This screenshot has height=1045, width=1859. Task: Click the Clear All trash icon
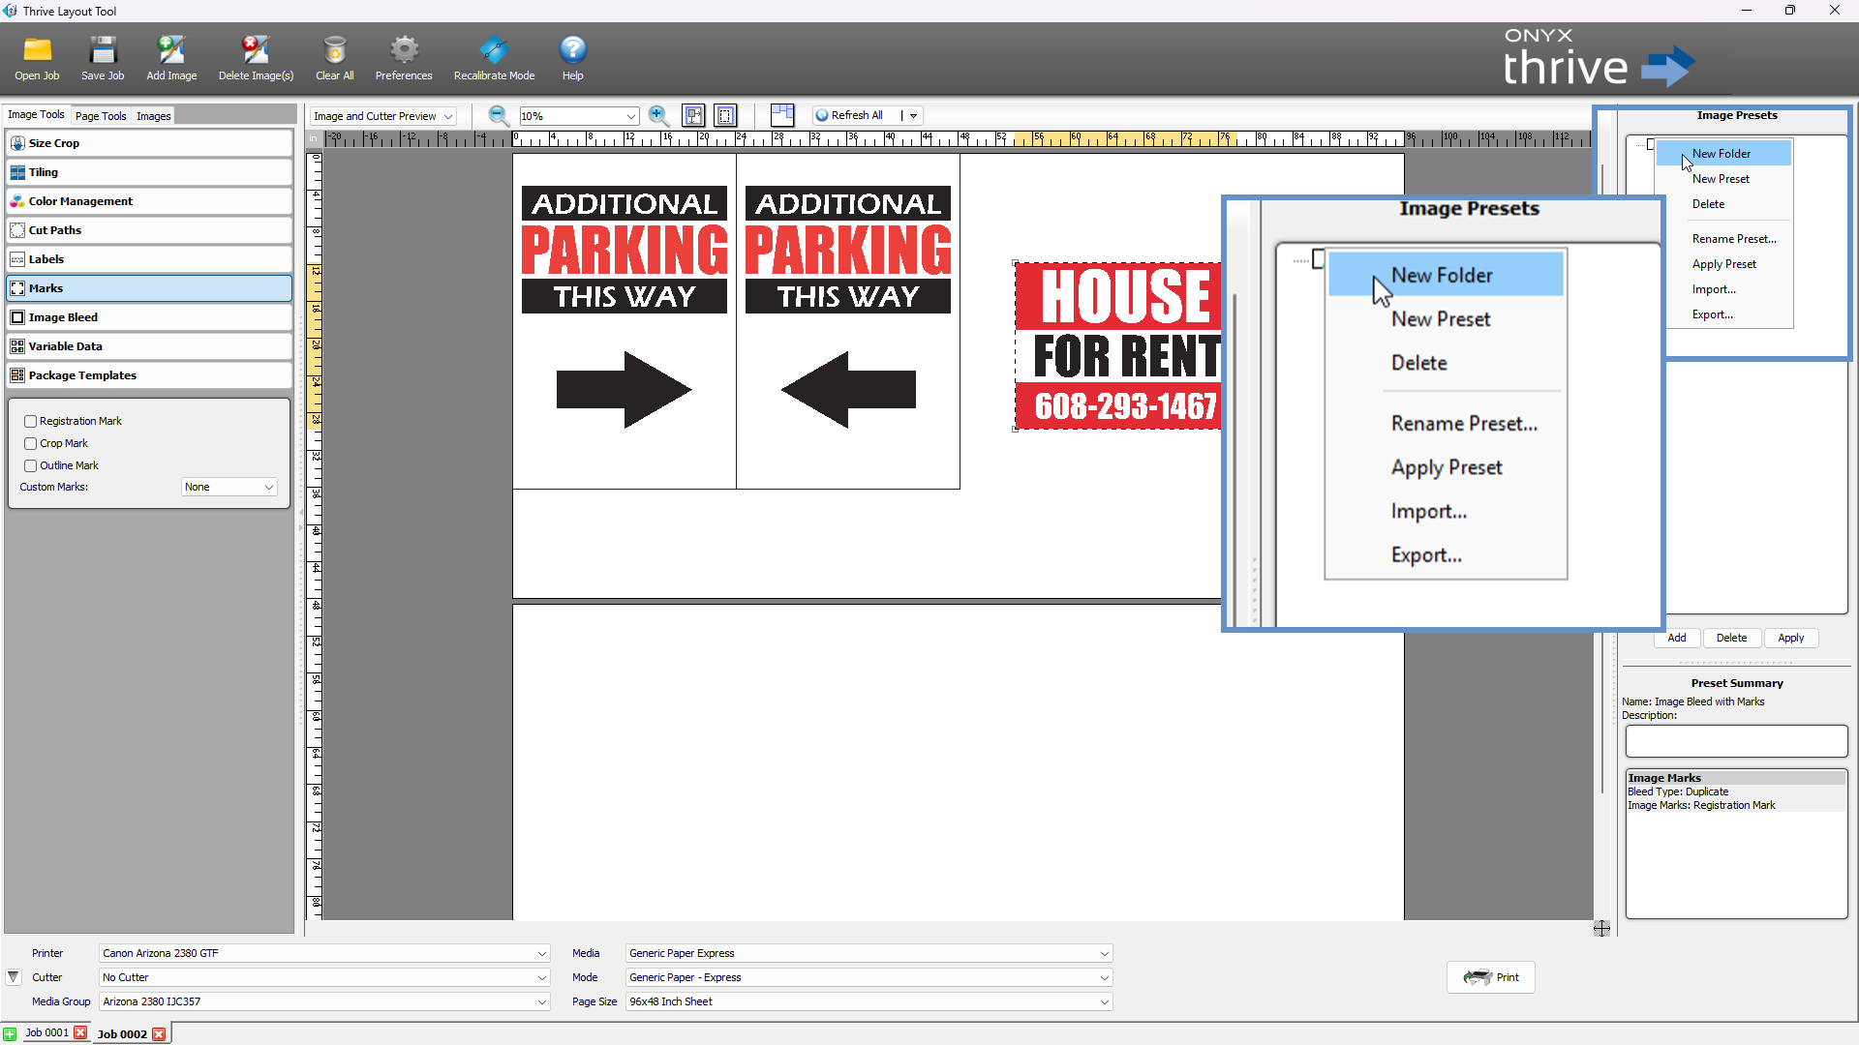pos(334,50)
